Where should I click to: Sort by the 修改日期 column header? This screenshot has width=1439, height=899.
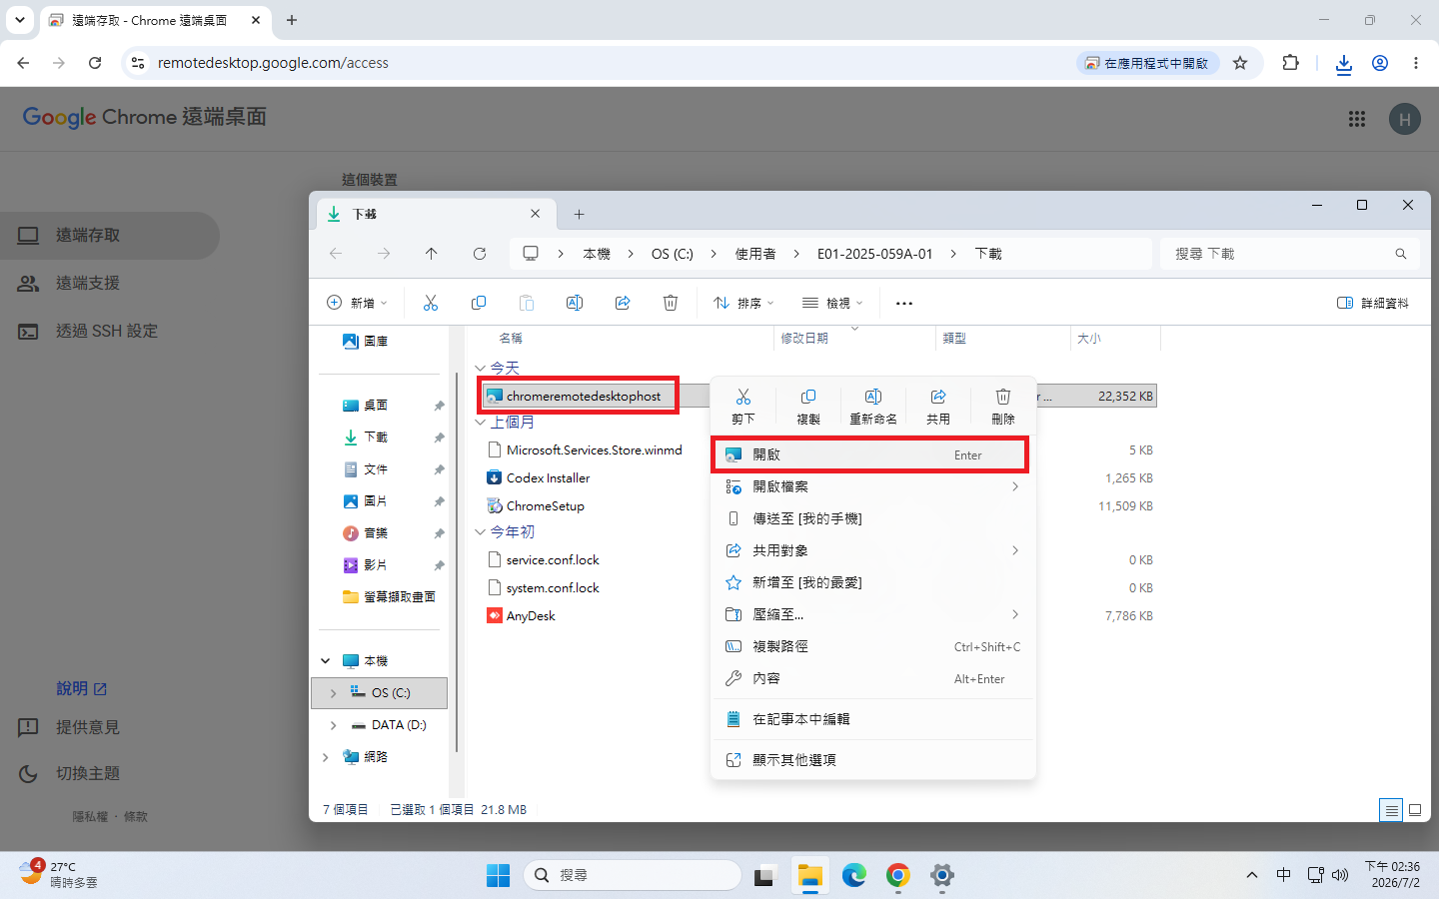click(856, 339)
